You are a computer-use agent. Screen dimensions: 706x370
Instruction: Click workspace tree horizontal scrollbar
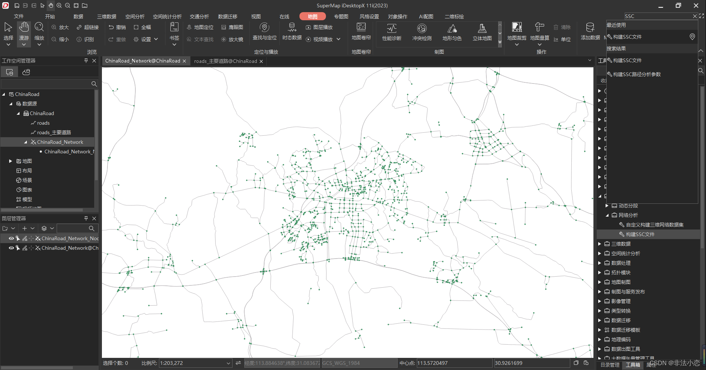[42, 210]
